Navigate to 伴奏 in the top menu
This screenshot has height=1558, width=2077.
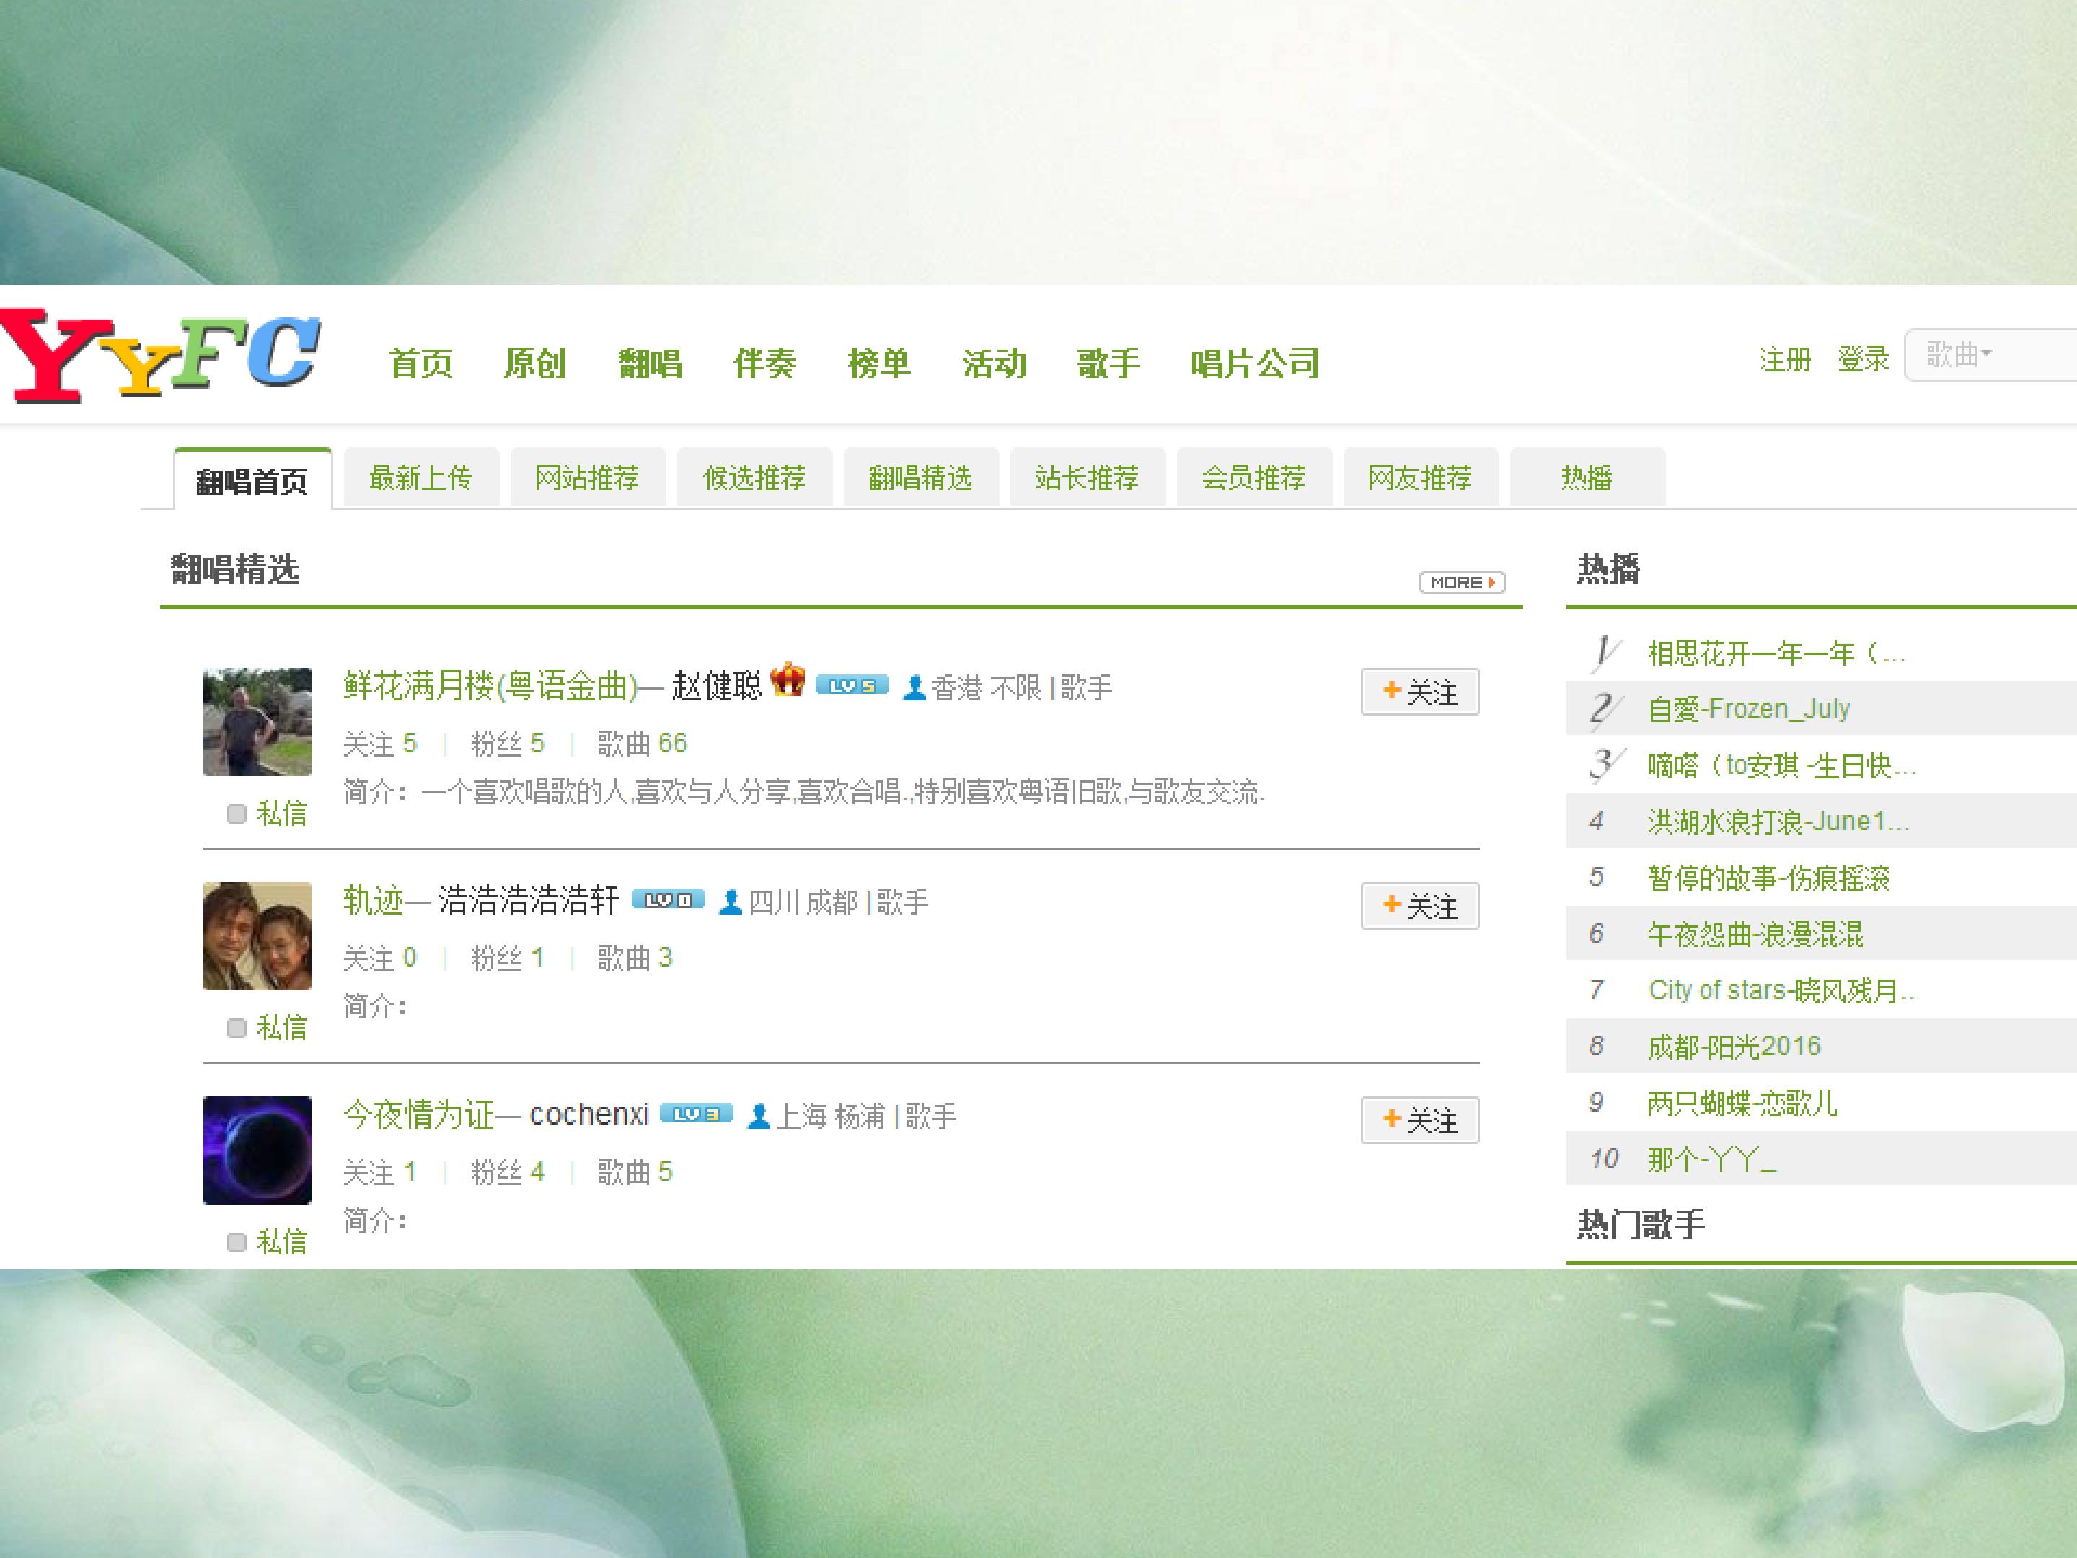[764, 364]
